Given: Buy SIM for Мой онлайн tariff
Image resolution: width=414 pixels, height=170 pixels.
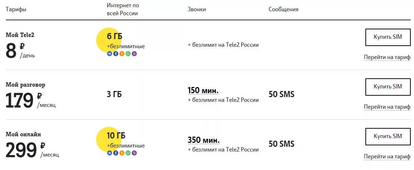Looking at the screenshot, I should [388, 136].
